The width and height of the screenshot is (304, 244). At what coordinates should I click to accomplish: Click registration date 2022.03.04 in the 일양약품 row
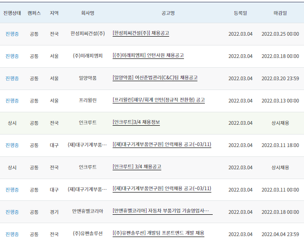click(241, 78)
